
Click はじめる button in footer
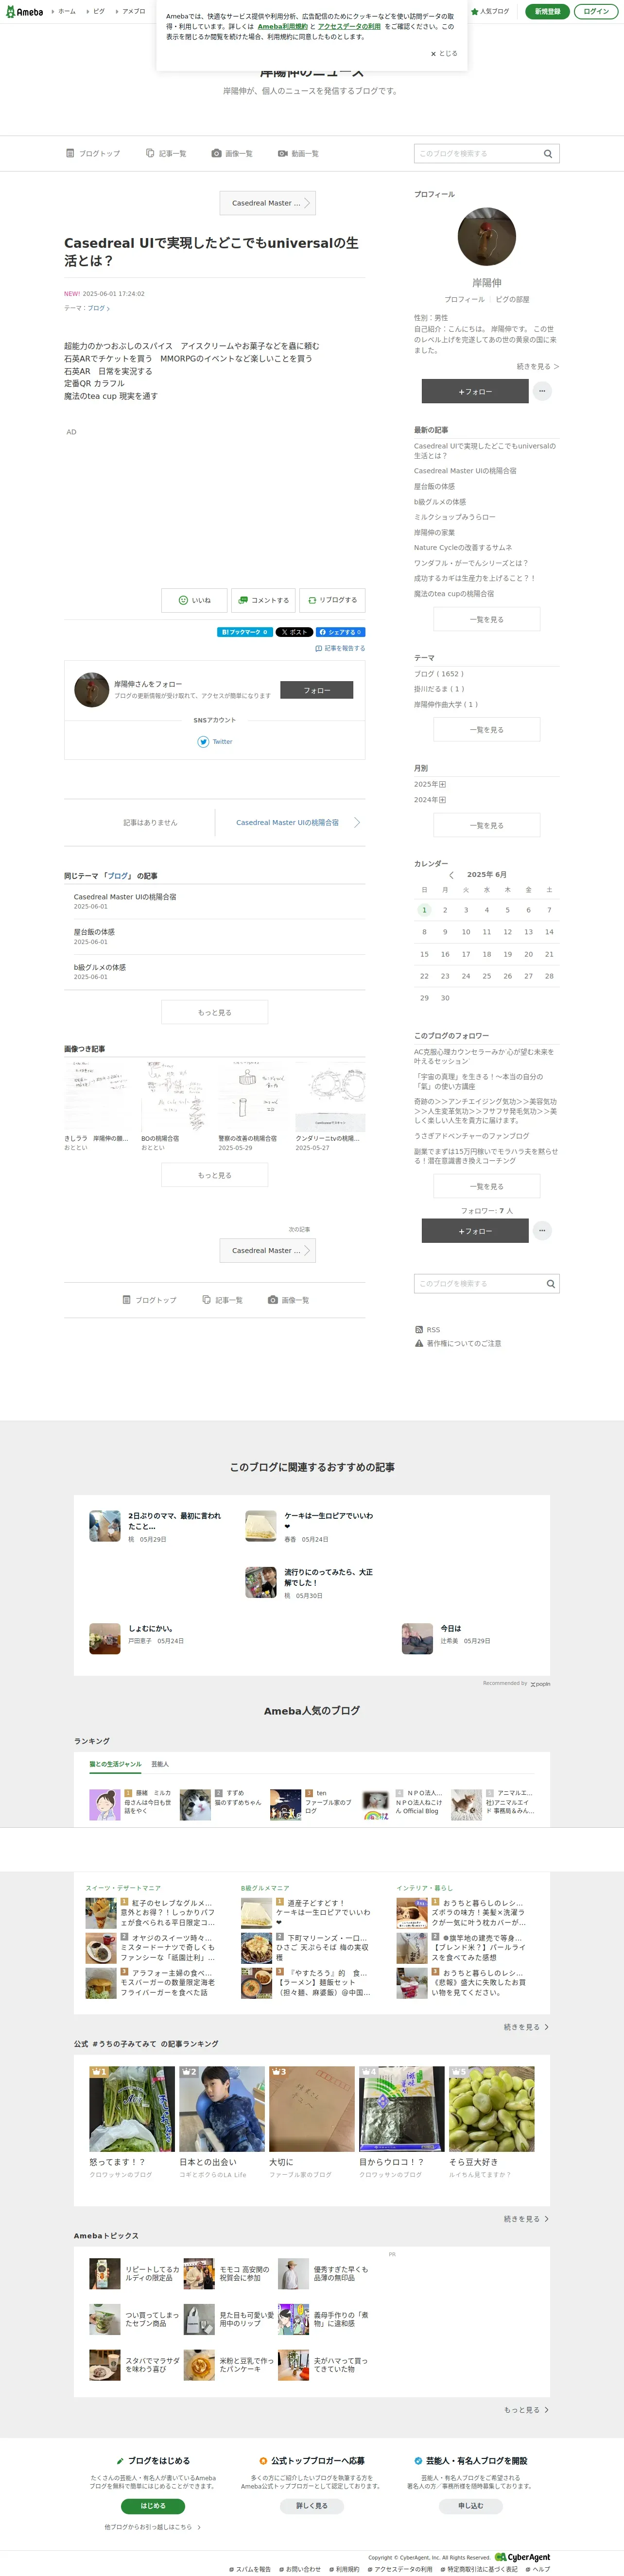[x=153, y=2506]
